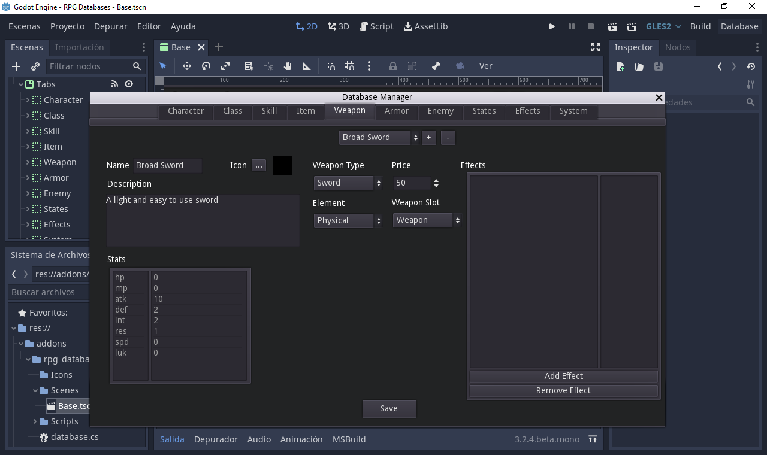This screenshot has width=767, height=455.
Task: Click the Remove Effect button
Action: [564, 391]
